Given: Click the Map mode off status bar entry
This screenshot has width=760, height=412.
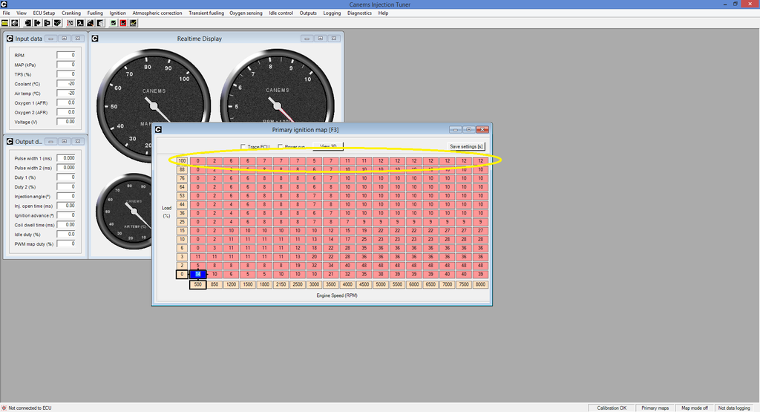Looking at the screenshot, I should click(694, 408).
